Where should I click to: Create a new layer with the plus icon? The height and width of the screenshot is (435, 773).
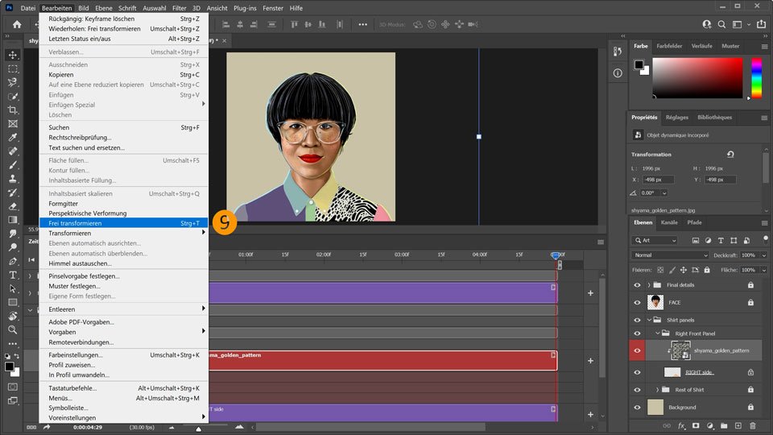tap(738, 425)
